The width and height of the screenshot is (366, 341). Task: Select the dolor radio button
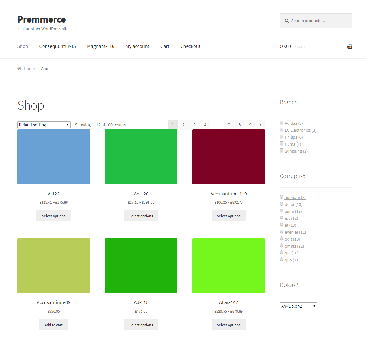pyautogui.click(x=282, y=204)
